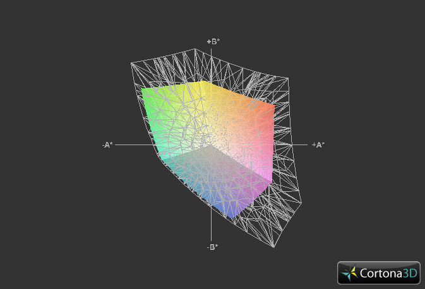Click the -B* axis label
Viewport: 425px width, 289px height.
pos(212,247)
